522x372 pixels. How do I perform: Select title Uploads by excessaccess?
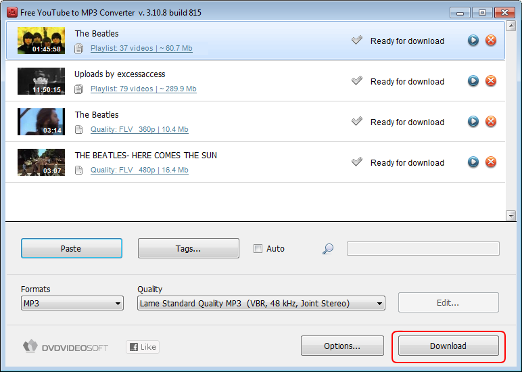click(x=120, y=74)
